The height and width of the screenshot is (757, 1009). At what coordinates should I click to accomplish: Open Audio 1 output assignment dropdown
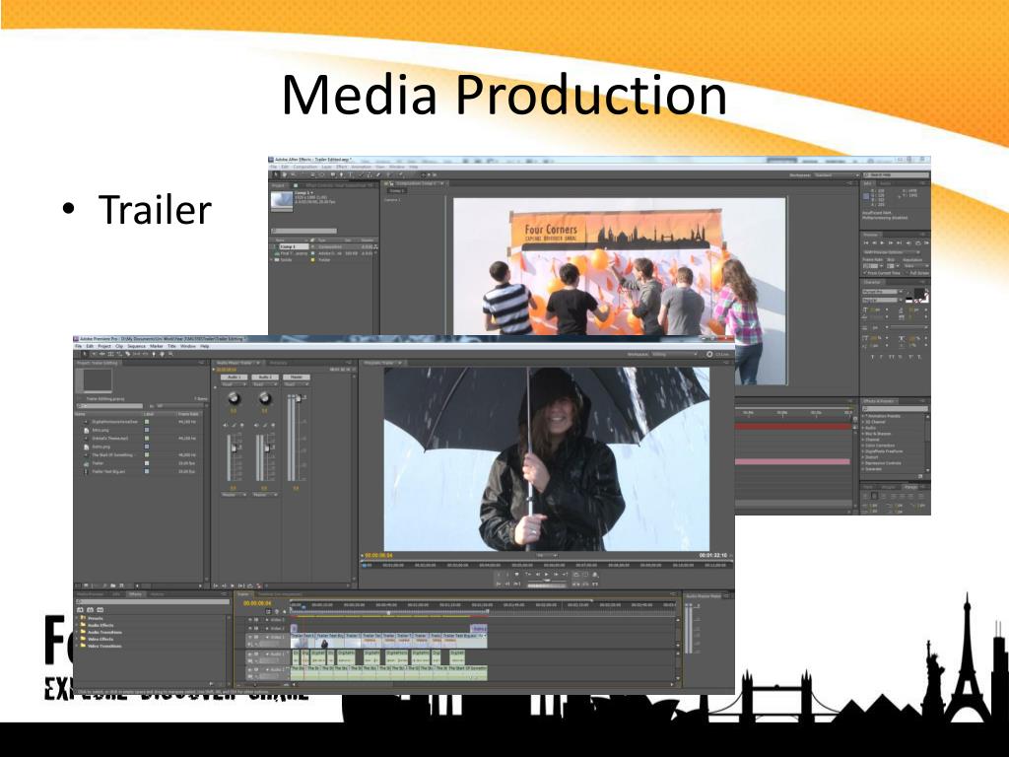pyautogui.click(x=234, y=495)
